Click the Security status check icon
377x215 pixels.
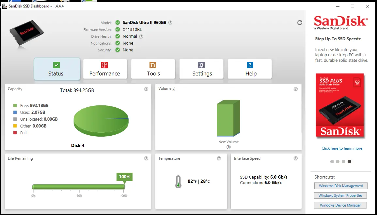(x=118, y=50)
